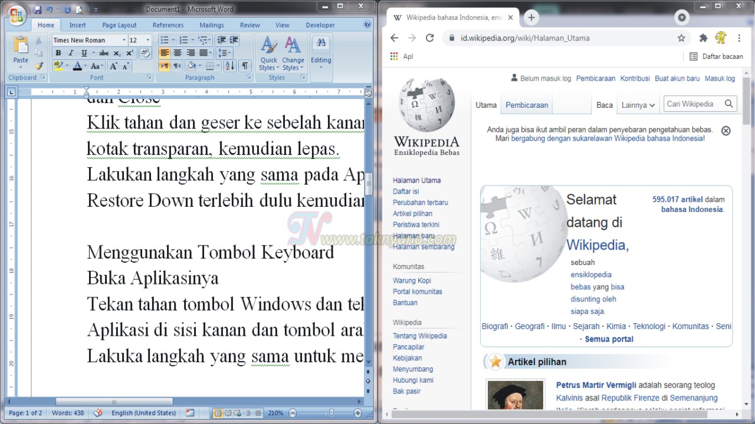The image size is (755, 424).
Task: Bookmark this page with the star icon
Action: click(681, 38)
